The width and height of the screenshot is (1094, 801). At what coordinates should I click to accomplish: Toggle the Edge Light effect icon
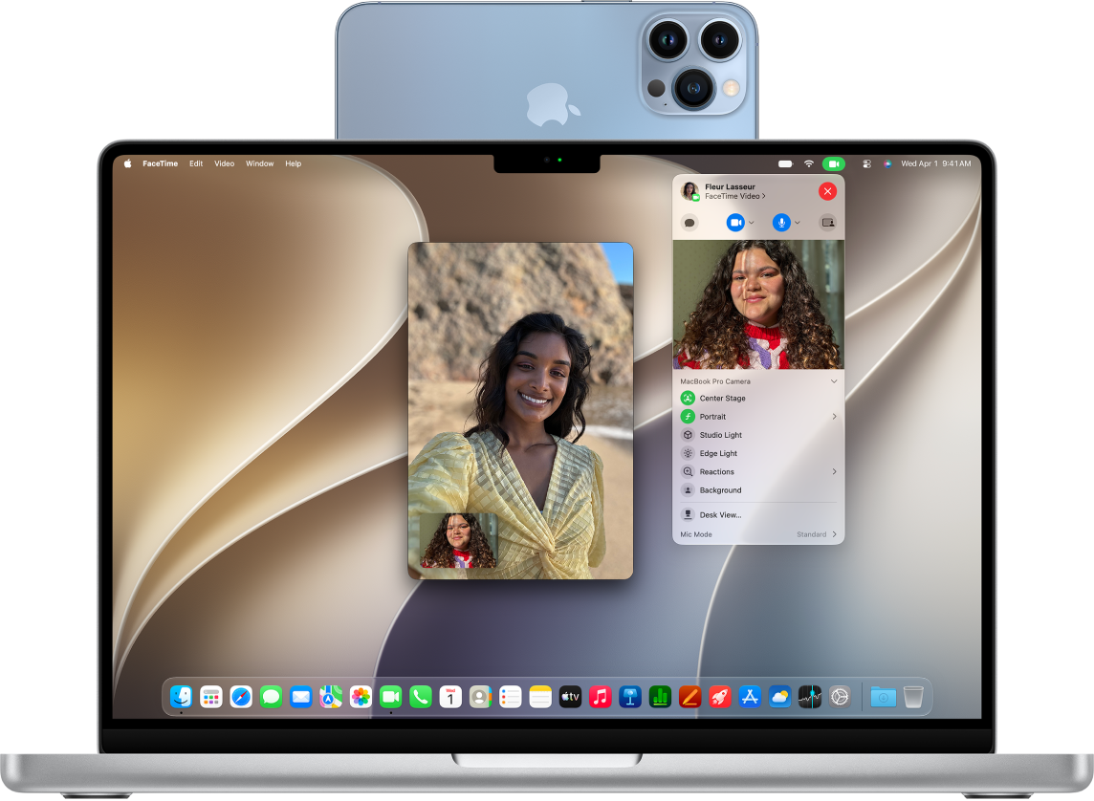(x=688, y=453)
